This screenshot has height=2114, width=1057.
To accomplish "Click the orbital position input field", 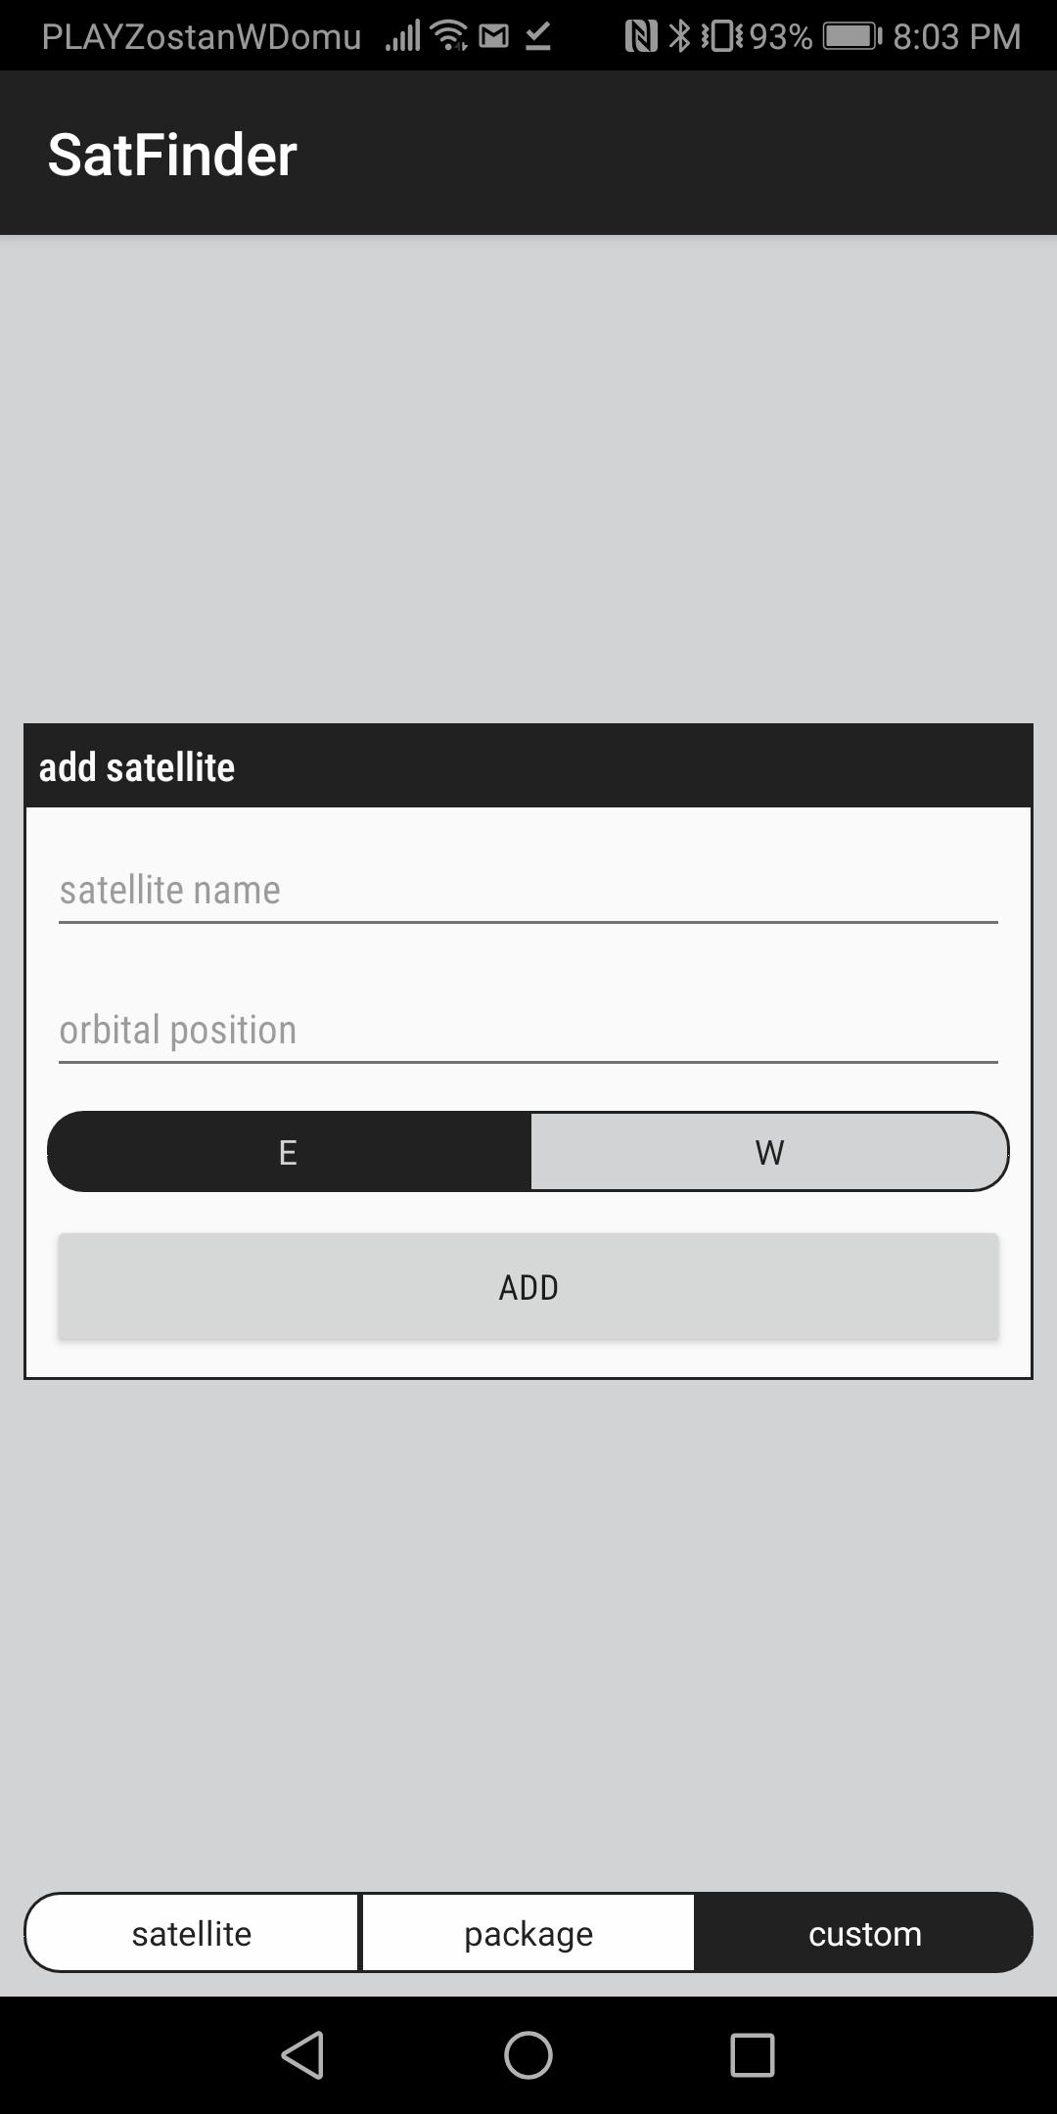I will [x=528, y=1031].
